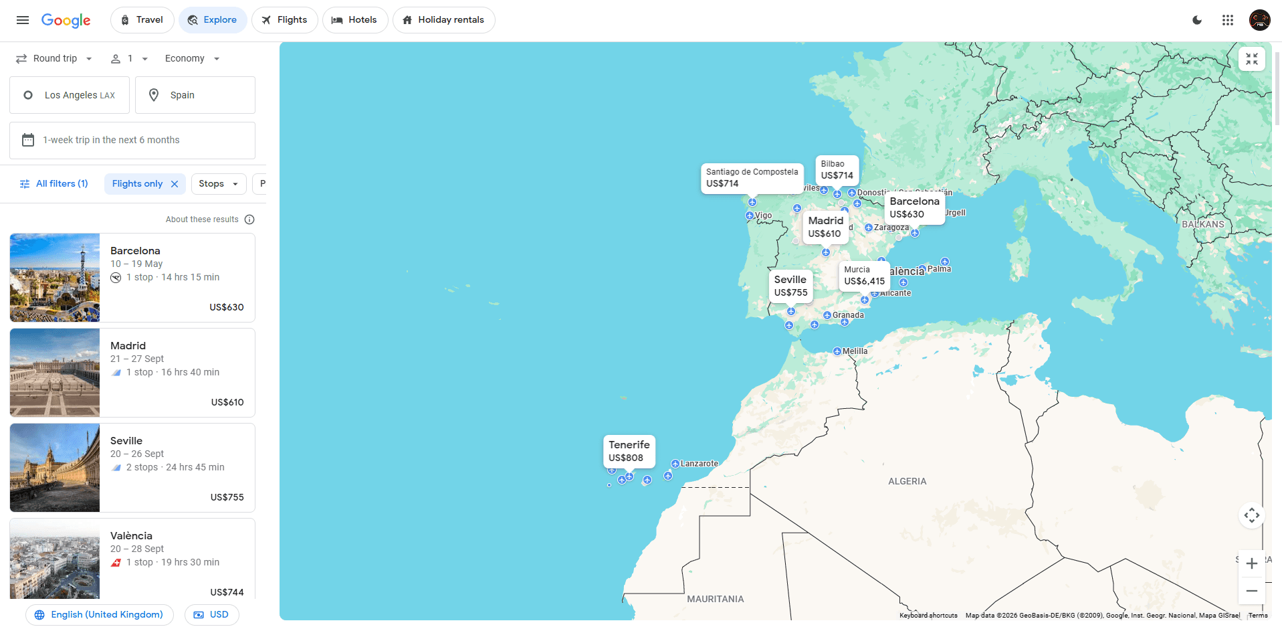This screenshot has width=1282, height=631.
Task: Zoom out on the map
Action: tap(1251, 591)
